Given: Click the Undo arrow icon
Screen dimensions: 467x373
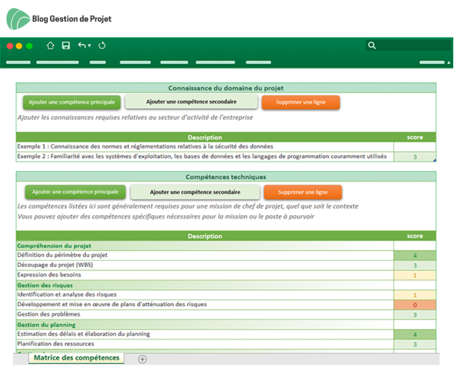Looking at the screenshot, I should click(82, 45).
